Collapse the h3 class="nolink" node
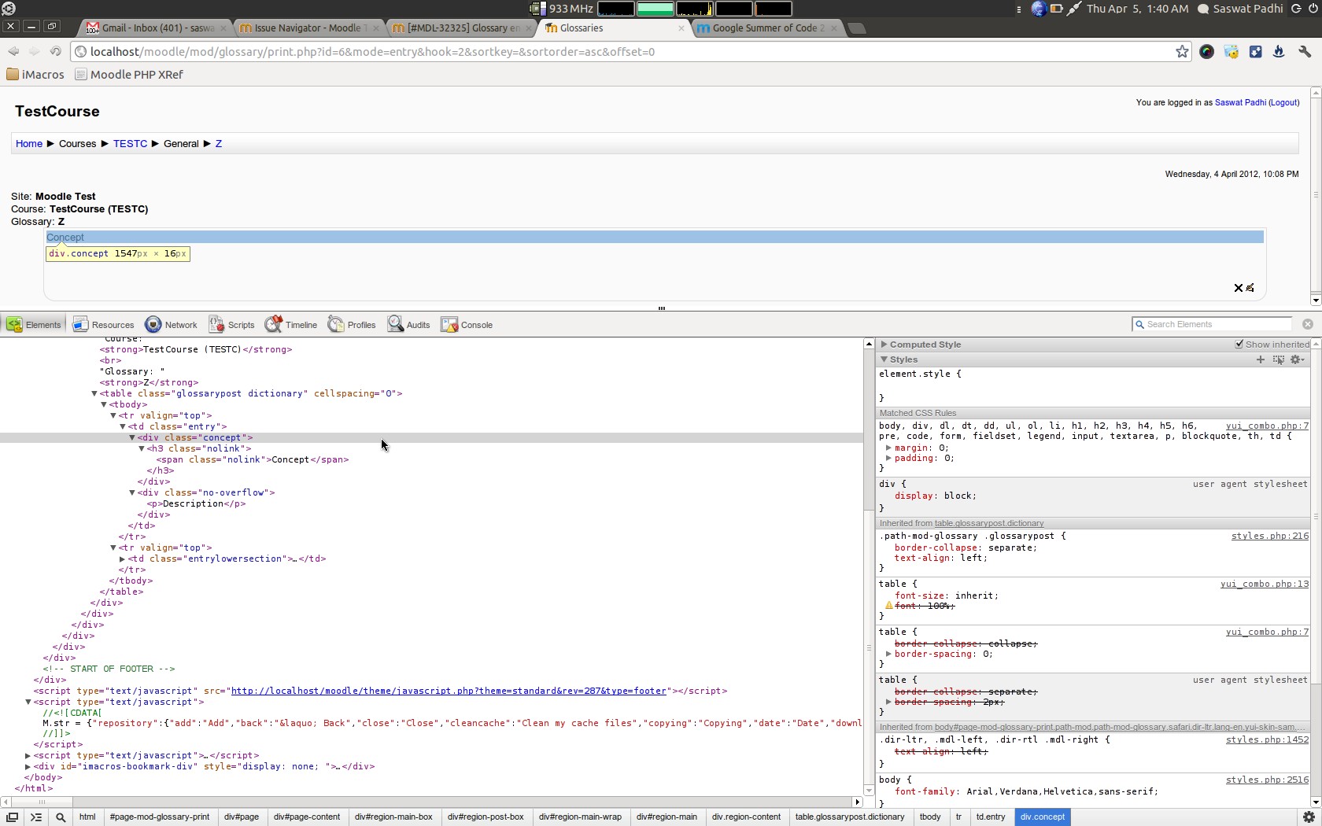This screenshot has height=826, width=1322. point(142,448)
